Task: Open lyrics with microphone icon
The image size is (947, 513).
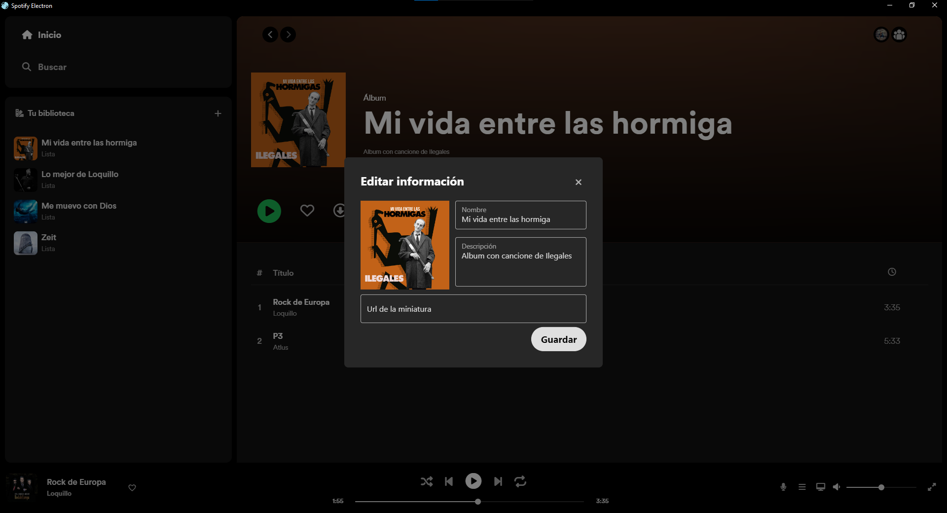Action: 783,487
